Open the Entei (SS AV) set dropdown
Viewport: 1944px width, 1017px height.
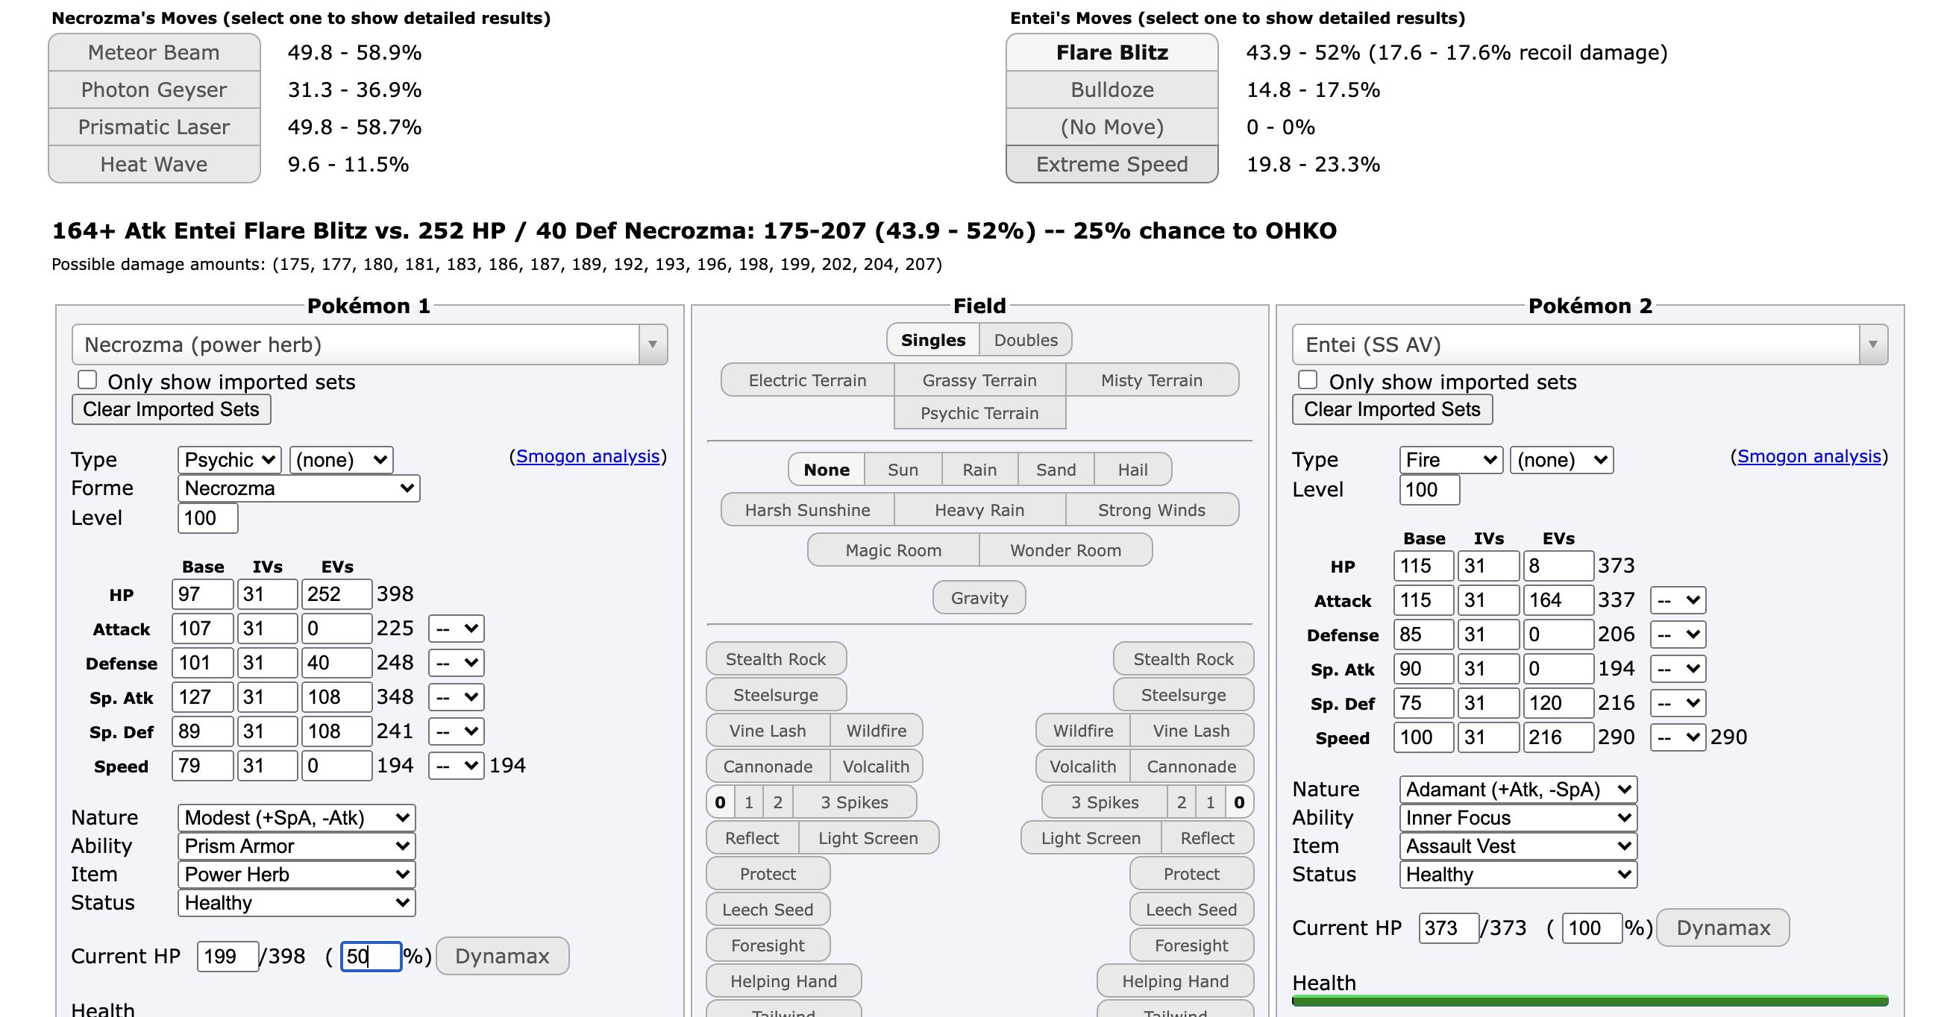1590,344
